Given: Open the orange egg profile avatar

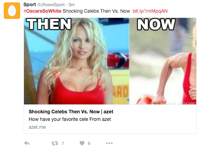Looking at the screenshot, I should pos(12,11).
